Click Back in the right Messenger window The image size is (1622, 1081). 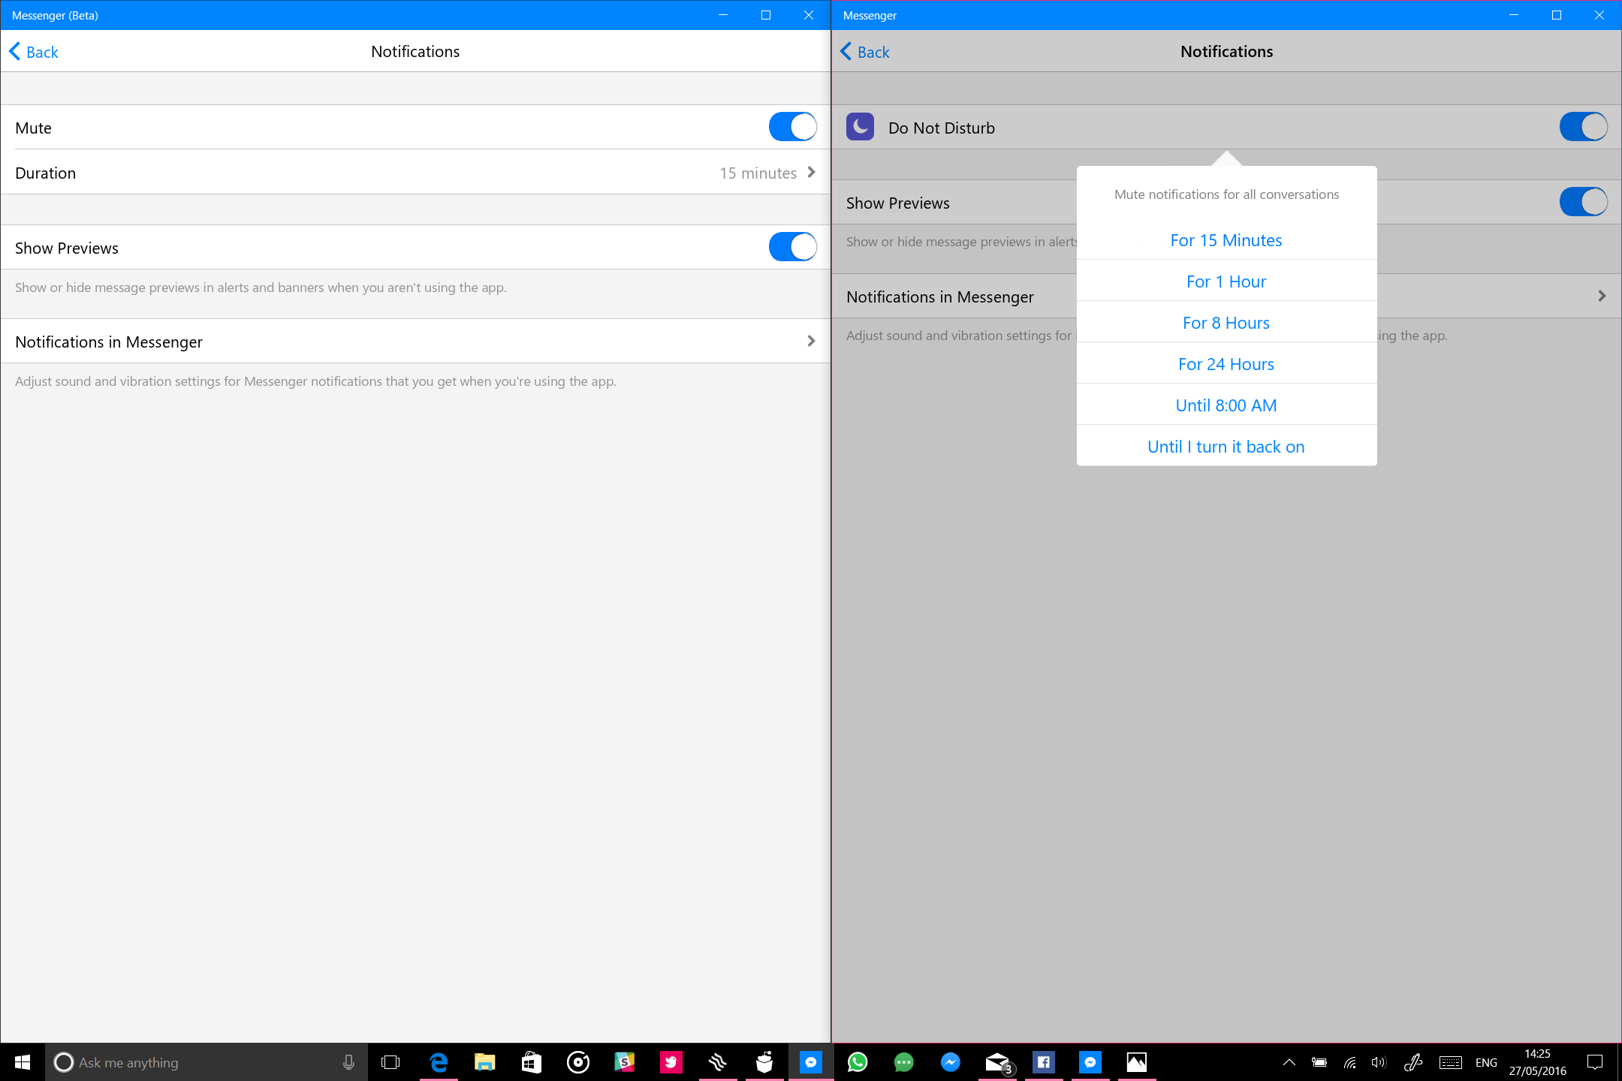[x=865, y=52]
